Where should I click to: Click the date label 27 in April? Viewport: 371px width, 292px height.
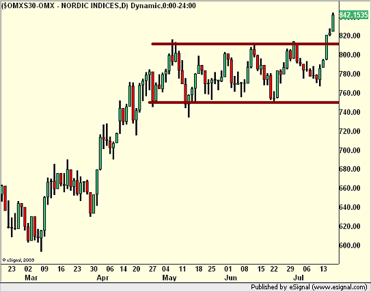[x=152, y=269]
